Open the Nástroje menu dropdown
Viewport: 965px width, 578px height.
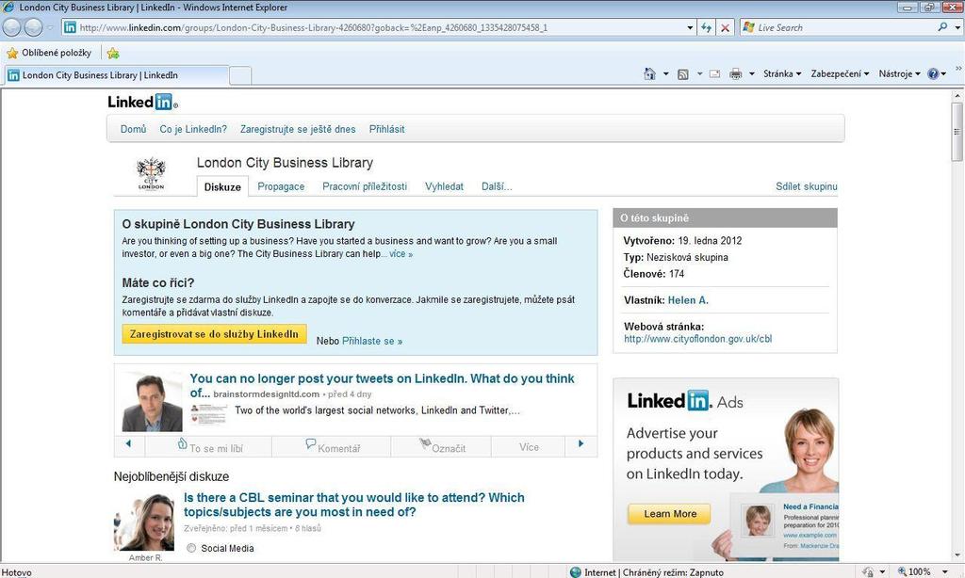899,73
